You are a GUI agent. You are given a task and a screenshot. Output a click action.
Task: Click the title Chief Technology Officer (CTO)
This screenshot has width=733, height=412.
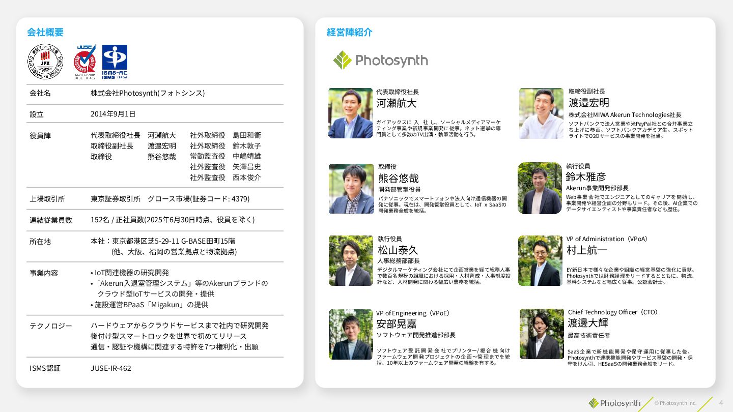coord(614,312)
